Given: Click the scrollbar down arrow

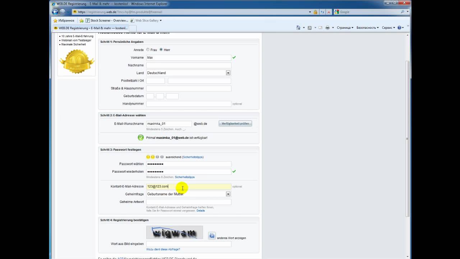Looking at the screenshot, I should (x=407, y=256).
